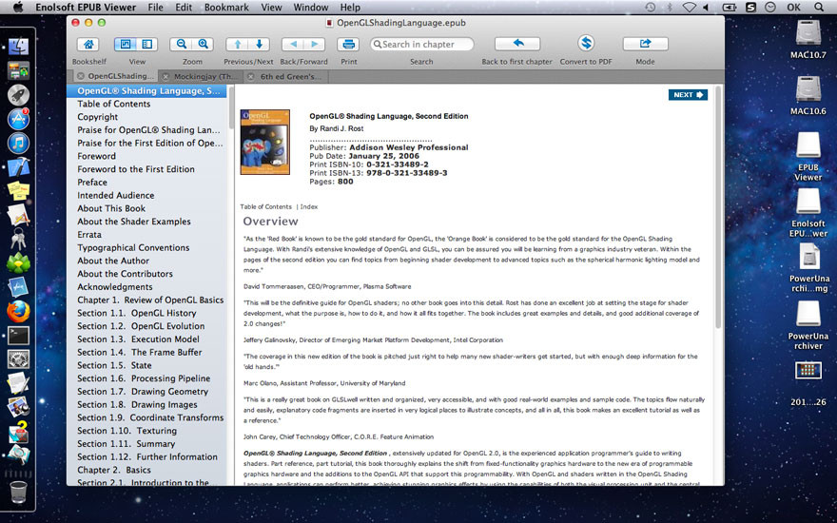Open Typographical Conventions

pos(146,247)
